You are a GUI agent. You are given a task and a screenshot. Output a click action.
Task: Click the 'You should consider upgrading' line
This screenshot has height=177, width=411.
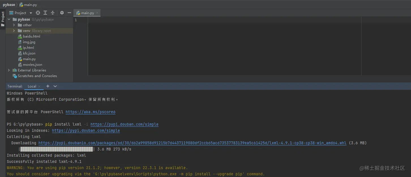pyautogui.click(x=136, y=174)
